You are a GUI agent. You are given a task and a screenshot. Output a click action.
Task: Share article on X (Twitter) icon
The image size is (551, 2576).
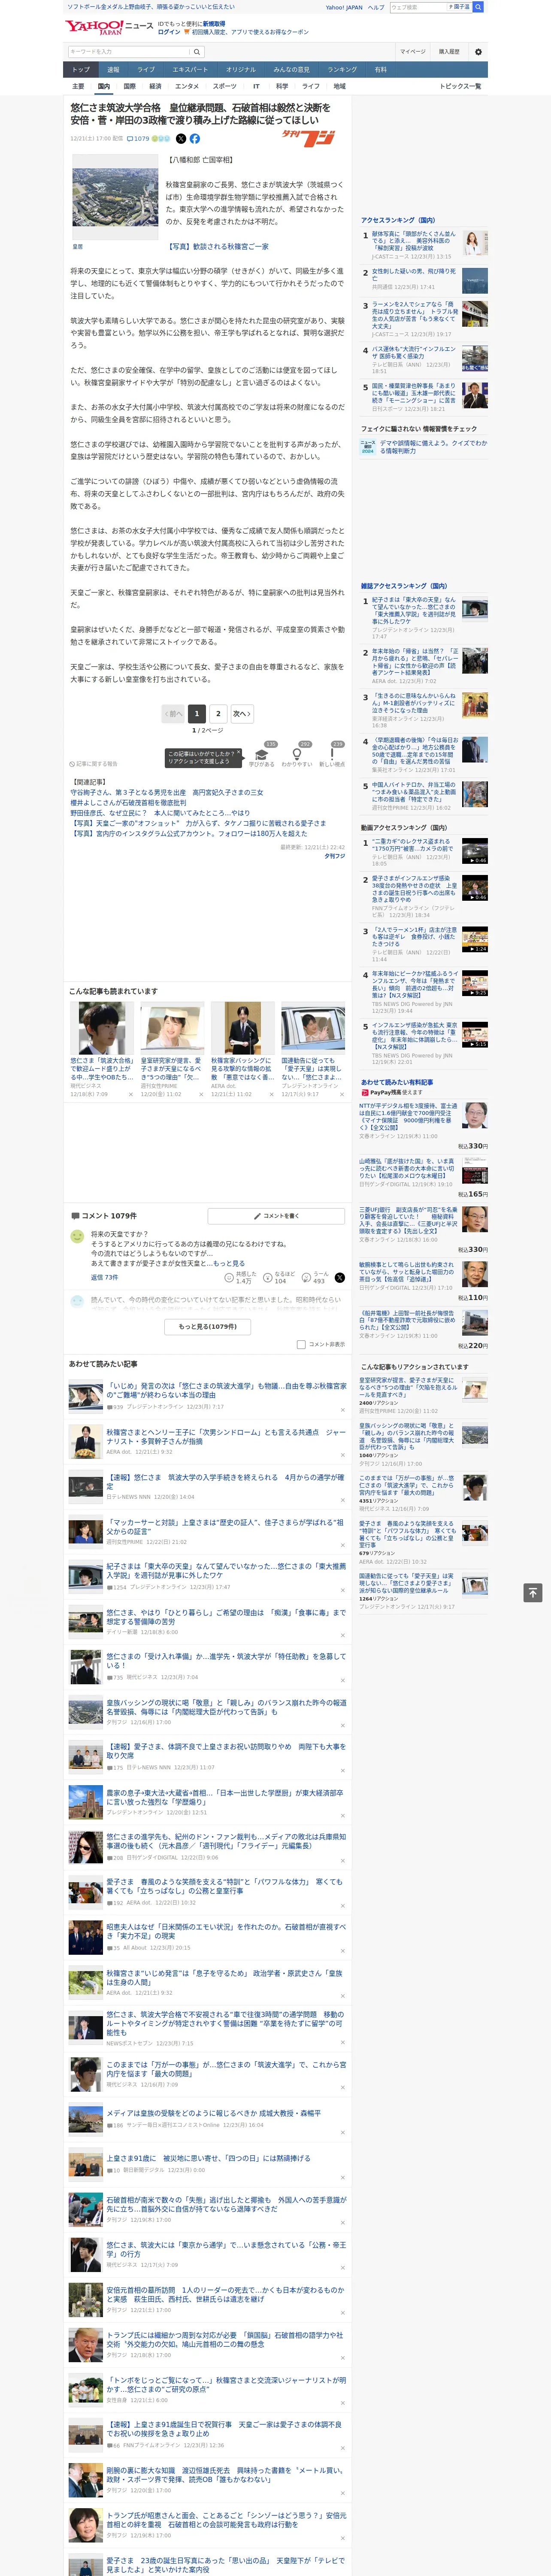pyautogui.click(x=181, y=139)
